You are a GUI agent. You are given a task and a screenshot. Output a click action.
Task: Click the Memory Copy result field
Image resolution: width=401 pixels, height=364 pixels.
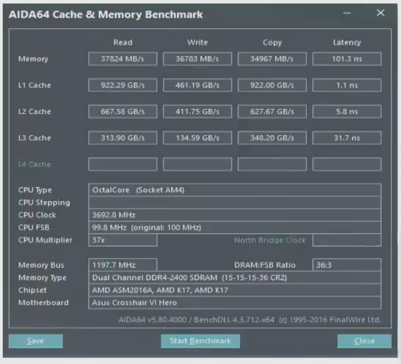click(272, 59)
